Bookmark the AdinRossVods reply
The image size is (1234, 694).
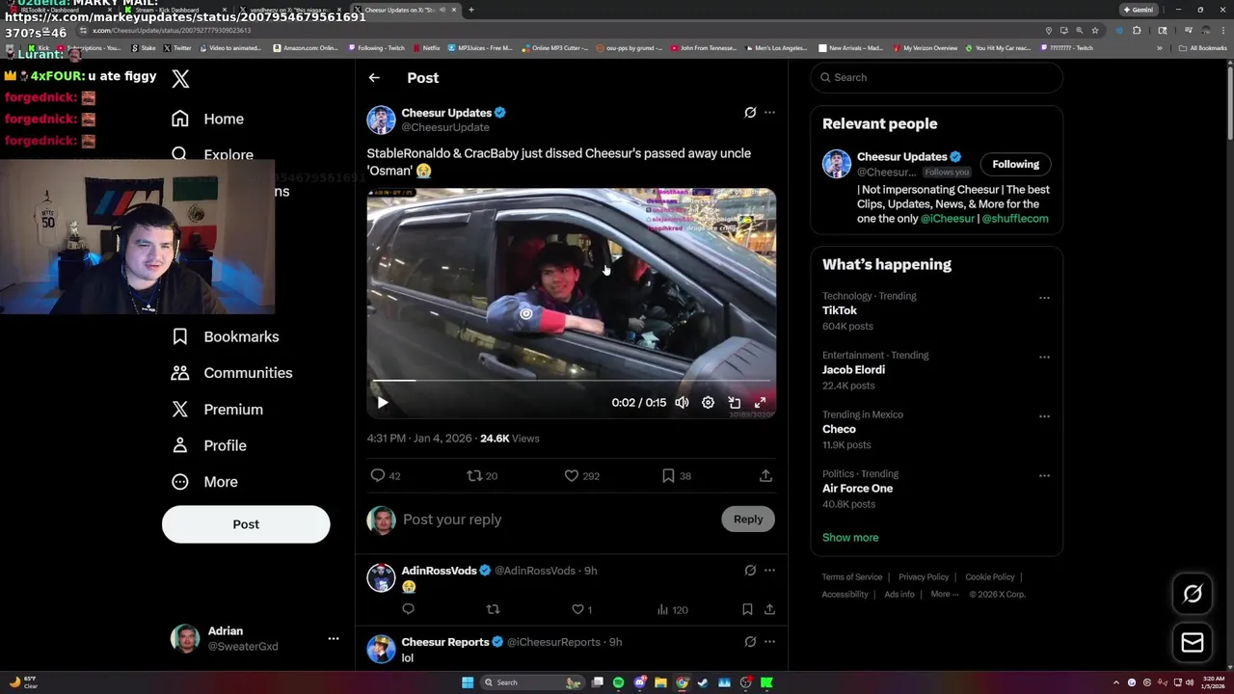tap(747, 609)
